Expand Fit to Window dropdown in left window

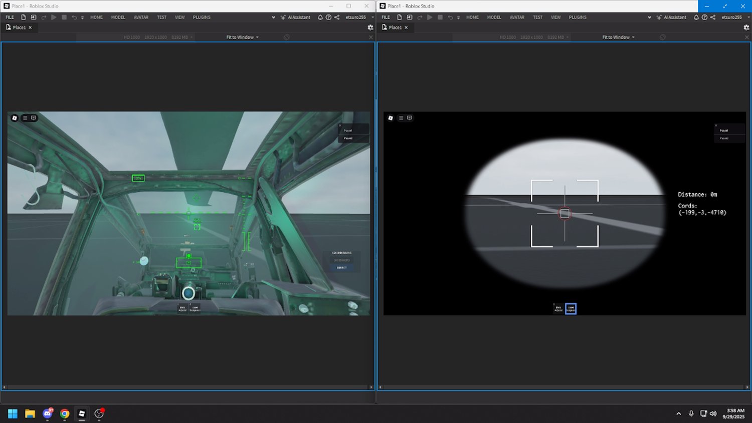coord(242,37)
